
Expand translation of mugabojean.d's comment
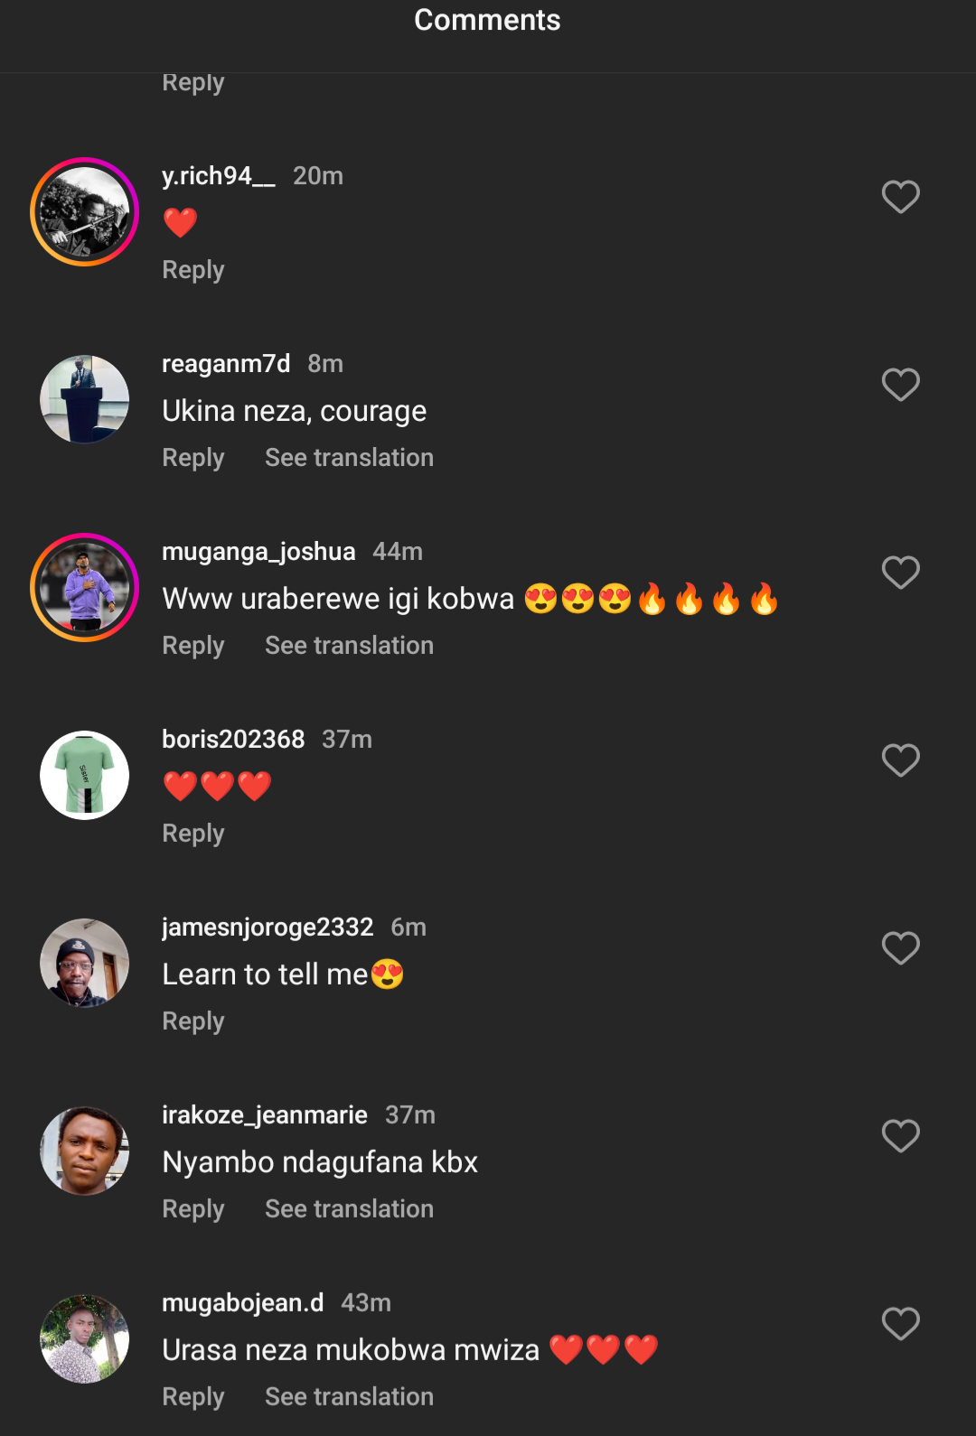349,1397
